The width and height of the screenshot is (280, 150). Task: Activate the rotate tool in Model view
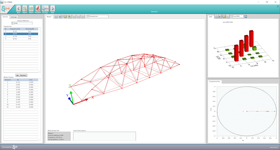pyautogui.click(x=65, y=16)
